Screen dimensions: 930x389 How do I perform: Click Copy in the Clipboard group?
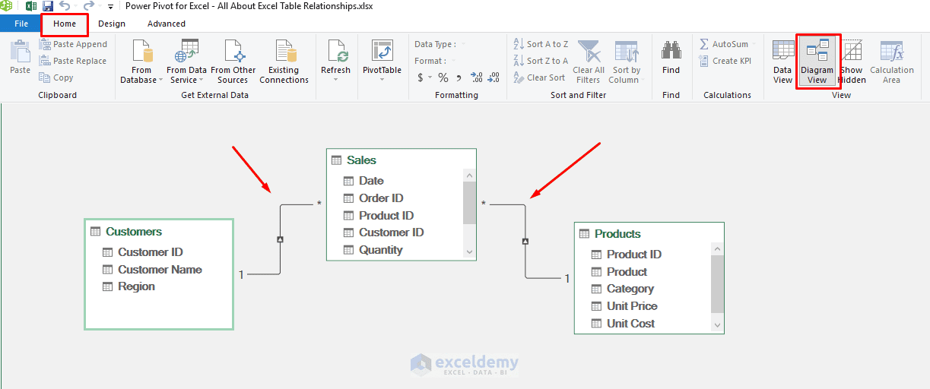pyautogui.click(x=56, y=77)
